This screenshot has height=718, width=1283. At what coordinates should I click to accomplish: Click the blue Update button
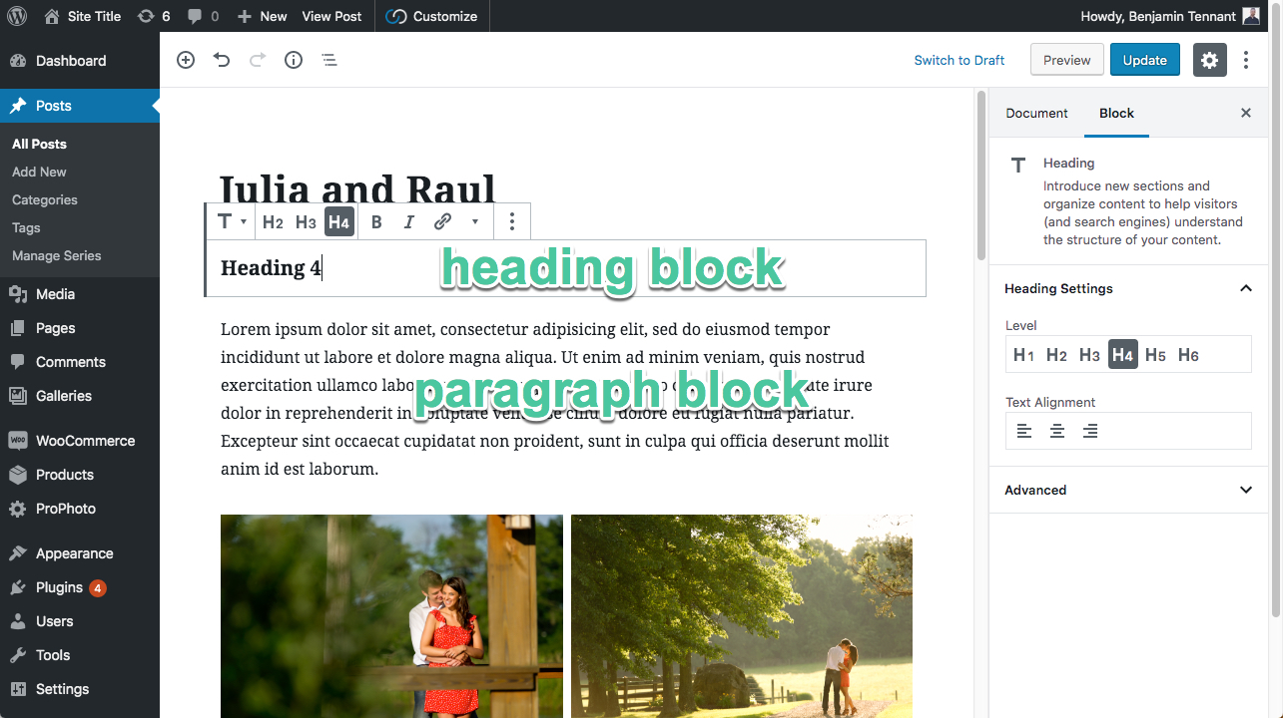[x=1145, y=60]
